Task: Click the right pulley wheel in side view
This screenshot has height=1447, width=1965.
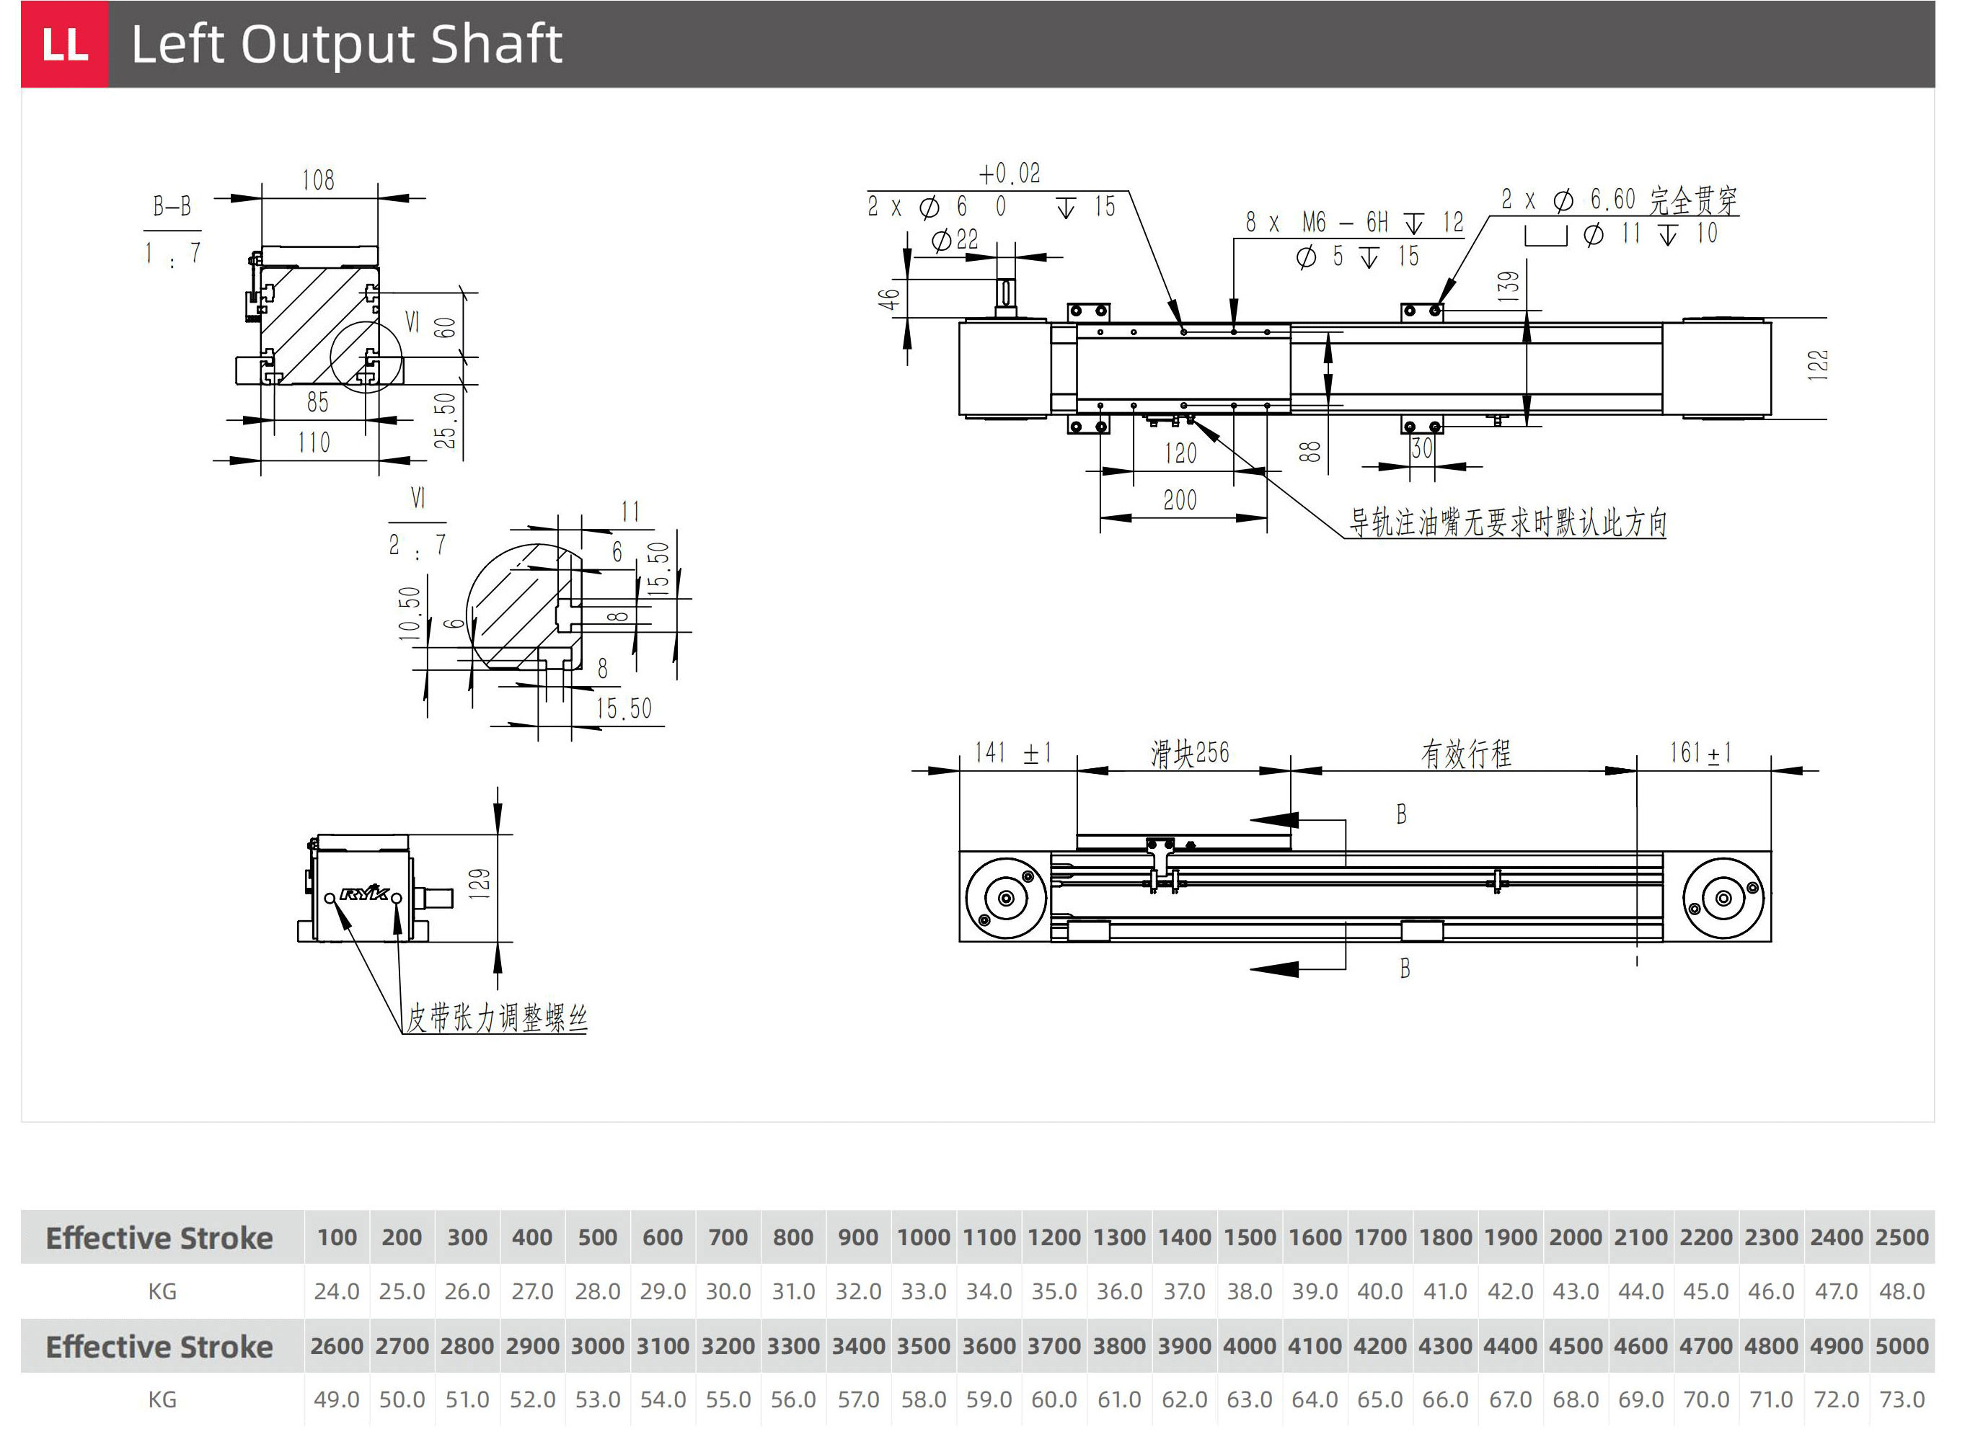Action: (1723, 898)
